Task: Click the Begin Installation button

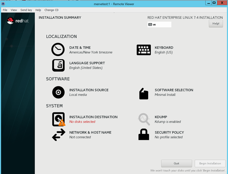Action: (x=210, y=163)
